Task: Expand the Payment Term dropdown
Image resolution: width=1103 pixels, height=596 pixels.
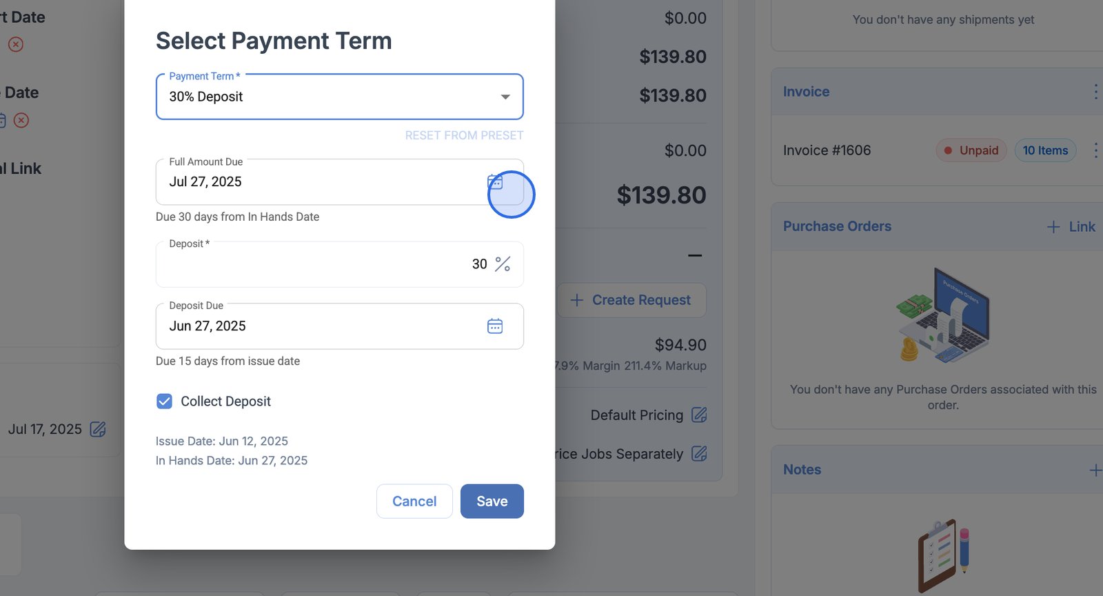Action: [505, 97]
